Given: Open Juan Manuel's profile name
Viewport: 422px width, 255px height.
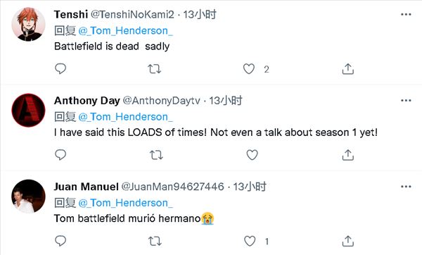Looking at the screenshot, I should [x=86, y=187].
